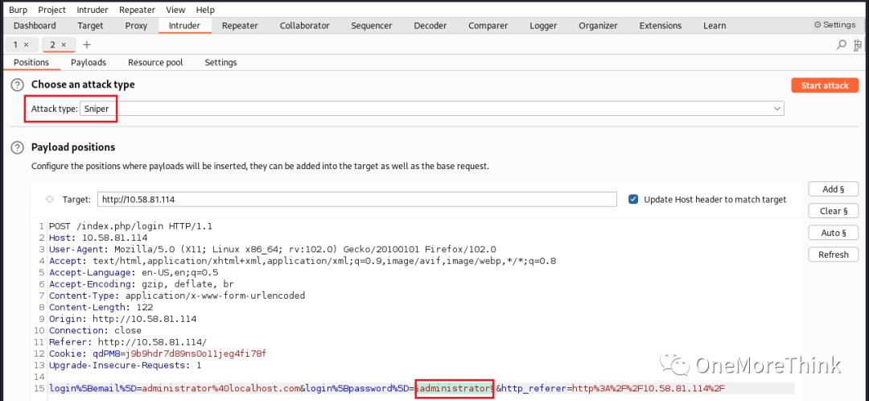Open the Organizer tab
This screenshot has height=401, width=869.
598,26
